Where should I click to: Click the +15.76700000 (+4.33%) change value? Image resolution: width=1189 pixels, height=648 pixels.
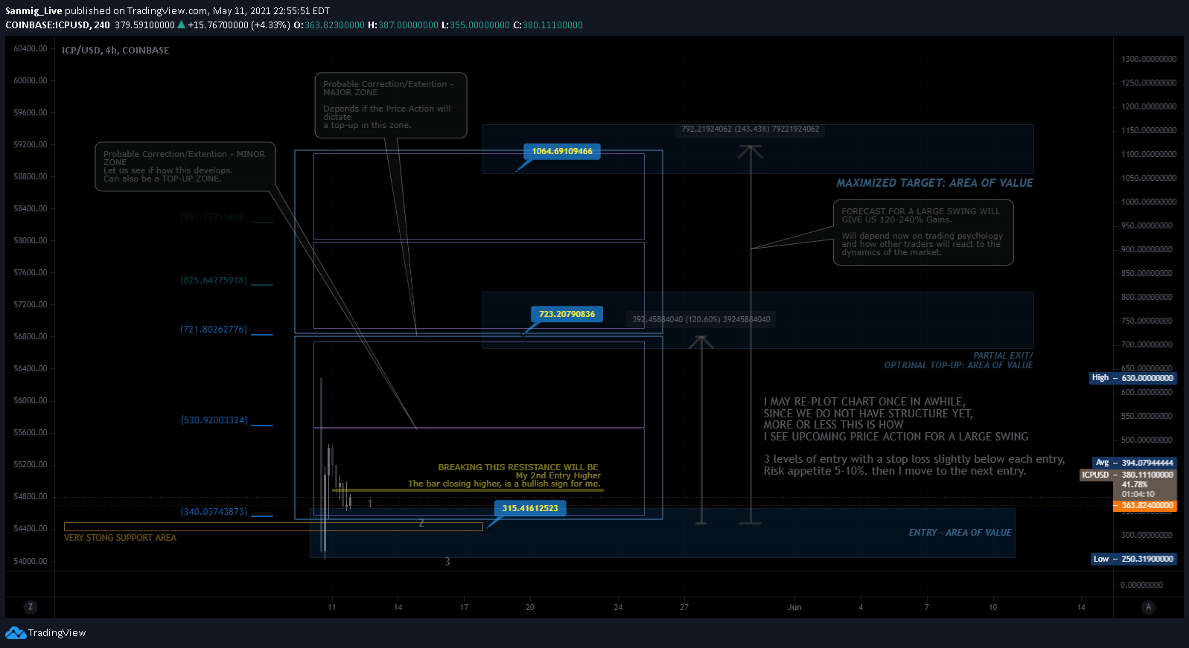coord(239,25)
